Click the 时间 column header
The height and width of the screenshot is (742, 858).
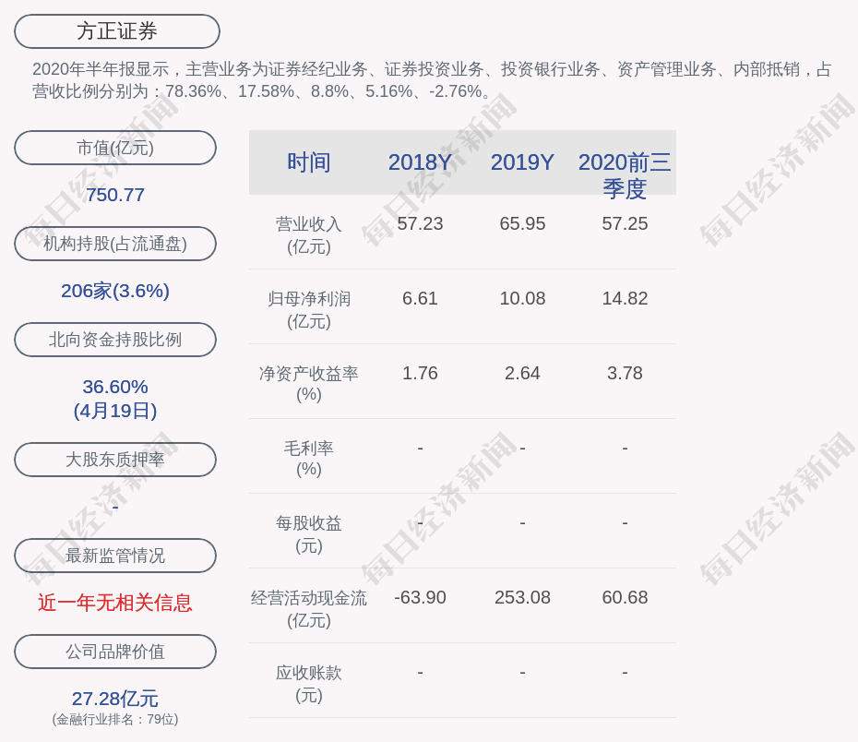(309, 162)
